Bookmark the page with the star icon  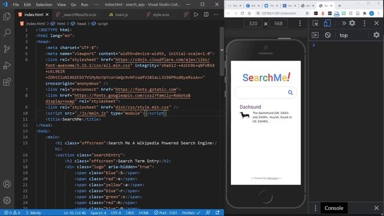(x=307, y=13)
